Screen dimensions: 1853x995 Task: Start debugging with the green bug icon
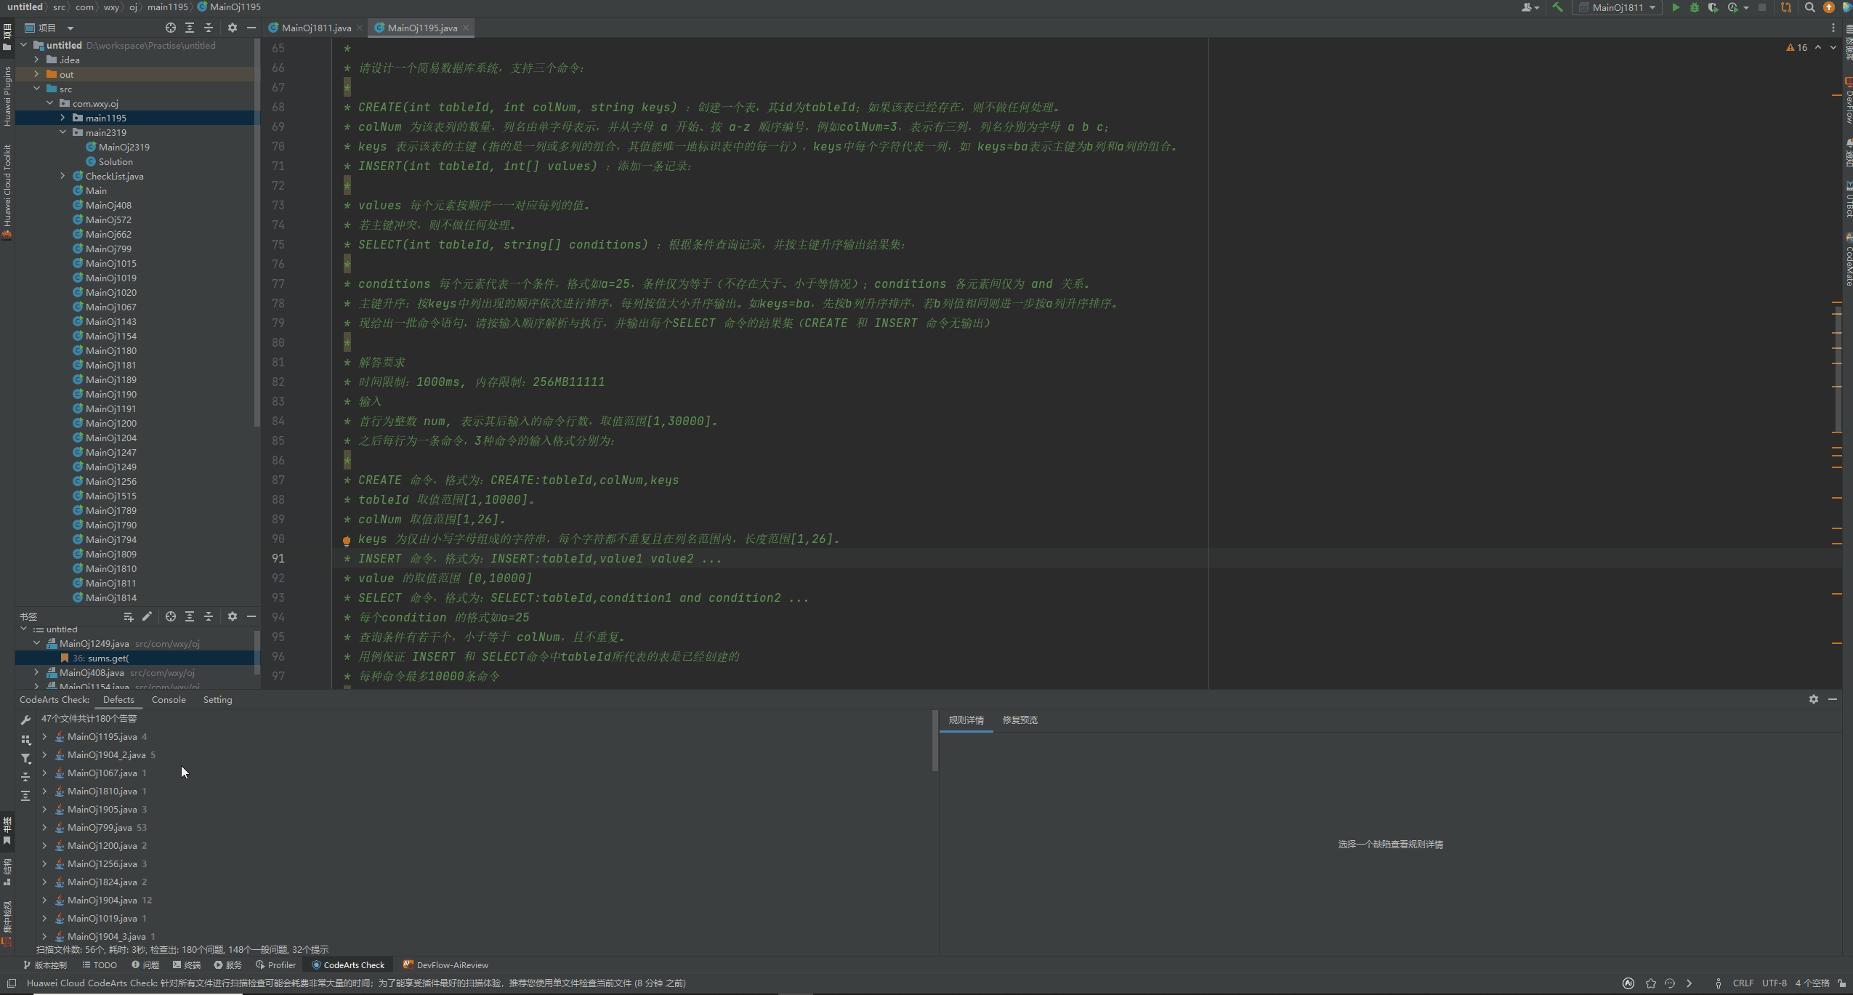1694,7
